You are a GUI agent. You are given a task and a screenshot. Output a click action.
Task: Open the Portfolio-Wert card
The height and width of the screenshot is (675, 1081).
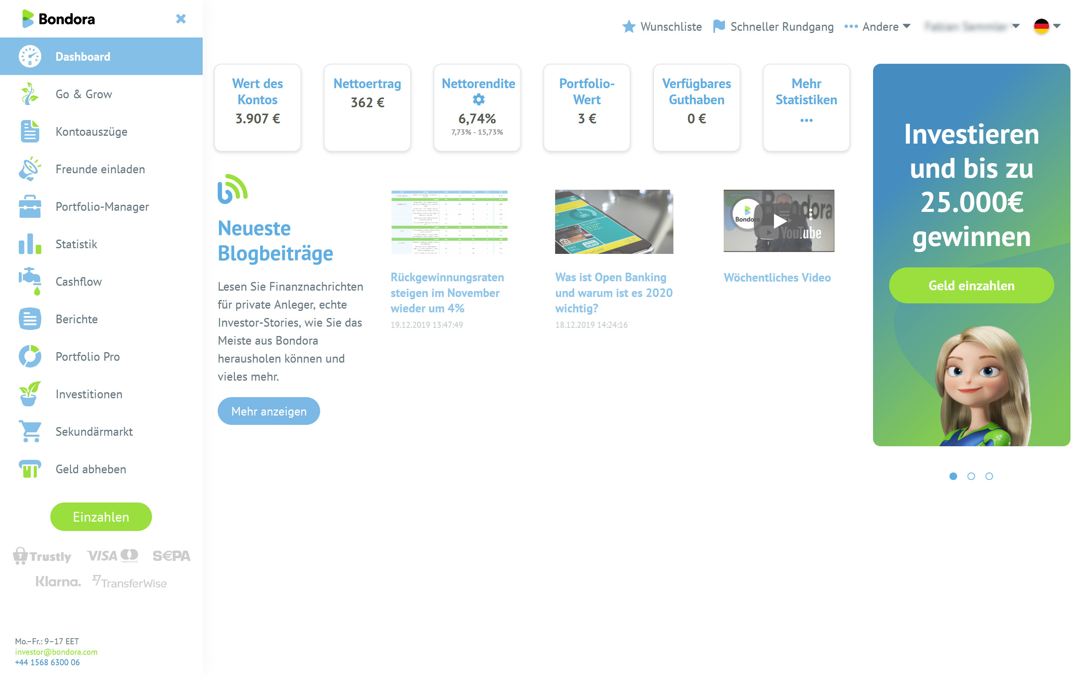click(587, 108)
